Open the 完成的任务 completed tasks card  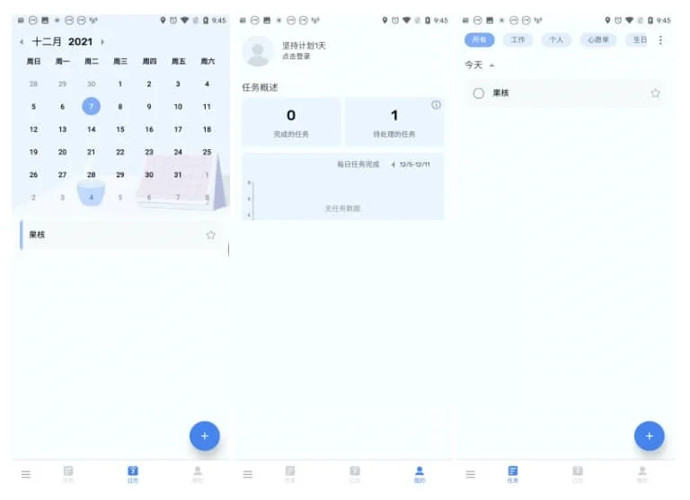291,122
